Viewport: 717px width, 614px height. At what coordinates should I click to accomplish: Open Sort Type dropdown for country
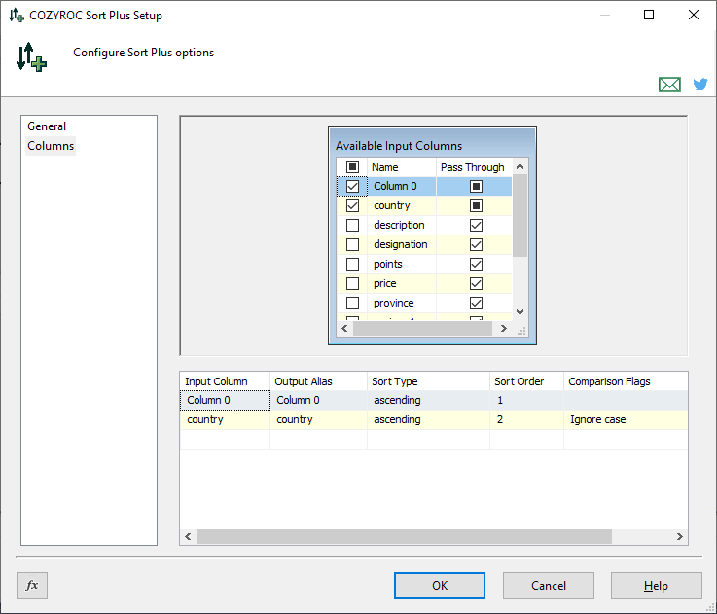click(428, 420)
